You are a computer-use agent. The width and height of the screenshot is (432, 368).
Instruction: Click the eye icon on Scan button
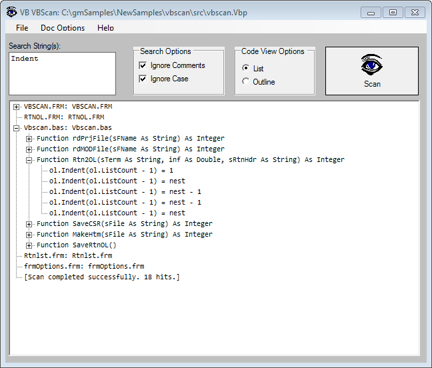pyautogui.click(x=372, y=65)
